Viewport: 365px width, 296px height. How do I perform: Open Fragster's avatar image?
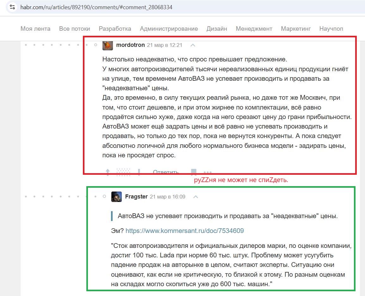coord(116,197)
